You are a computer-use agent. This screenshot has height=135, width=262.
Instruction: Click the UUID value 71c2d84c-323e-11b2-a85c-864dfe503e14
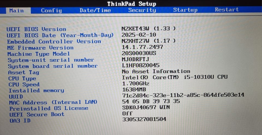183,95
